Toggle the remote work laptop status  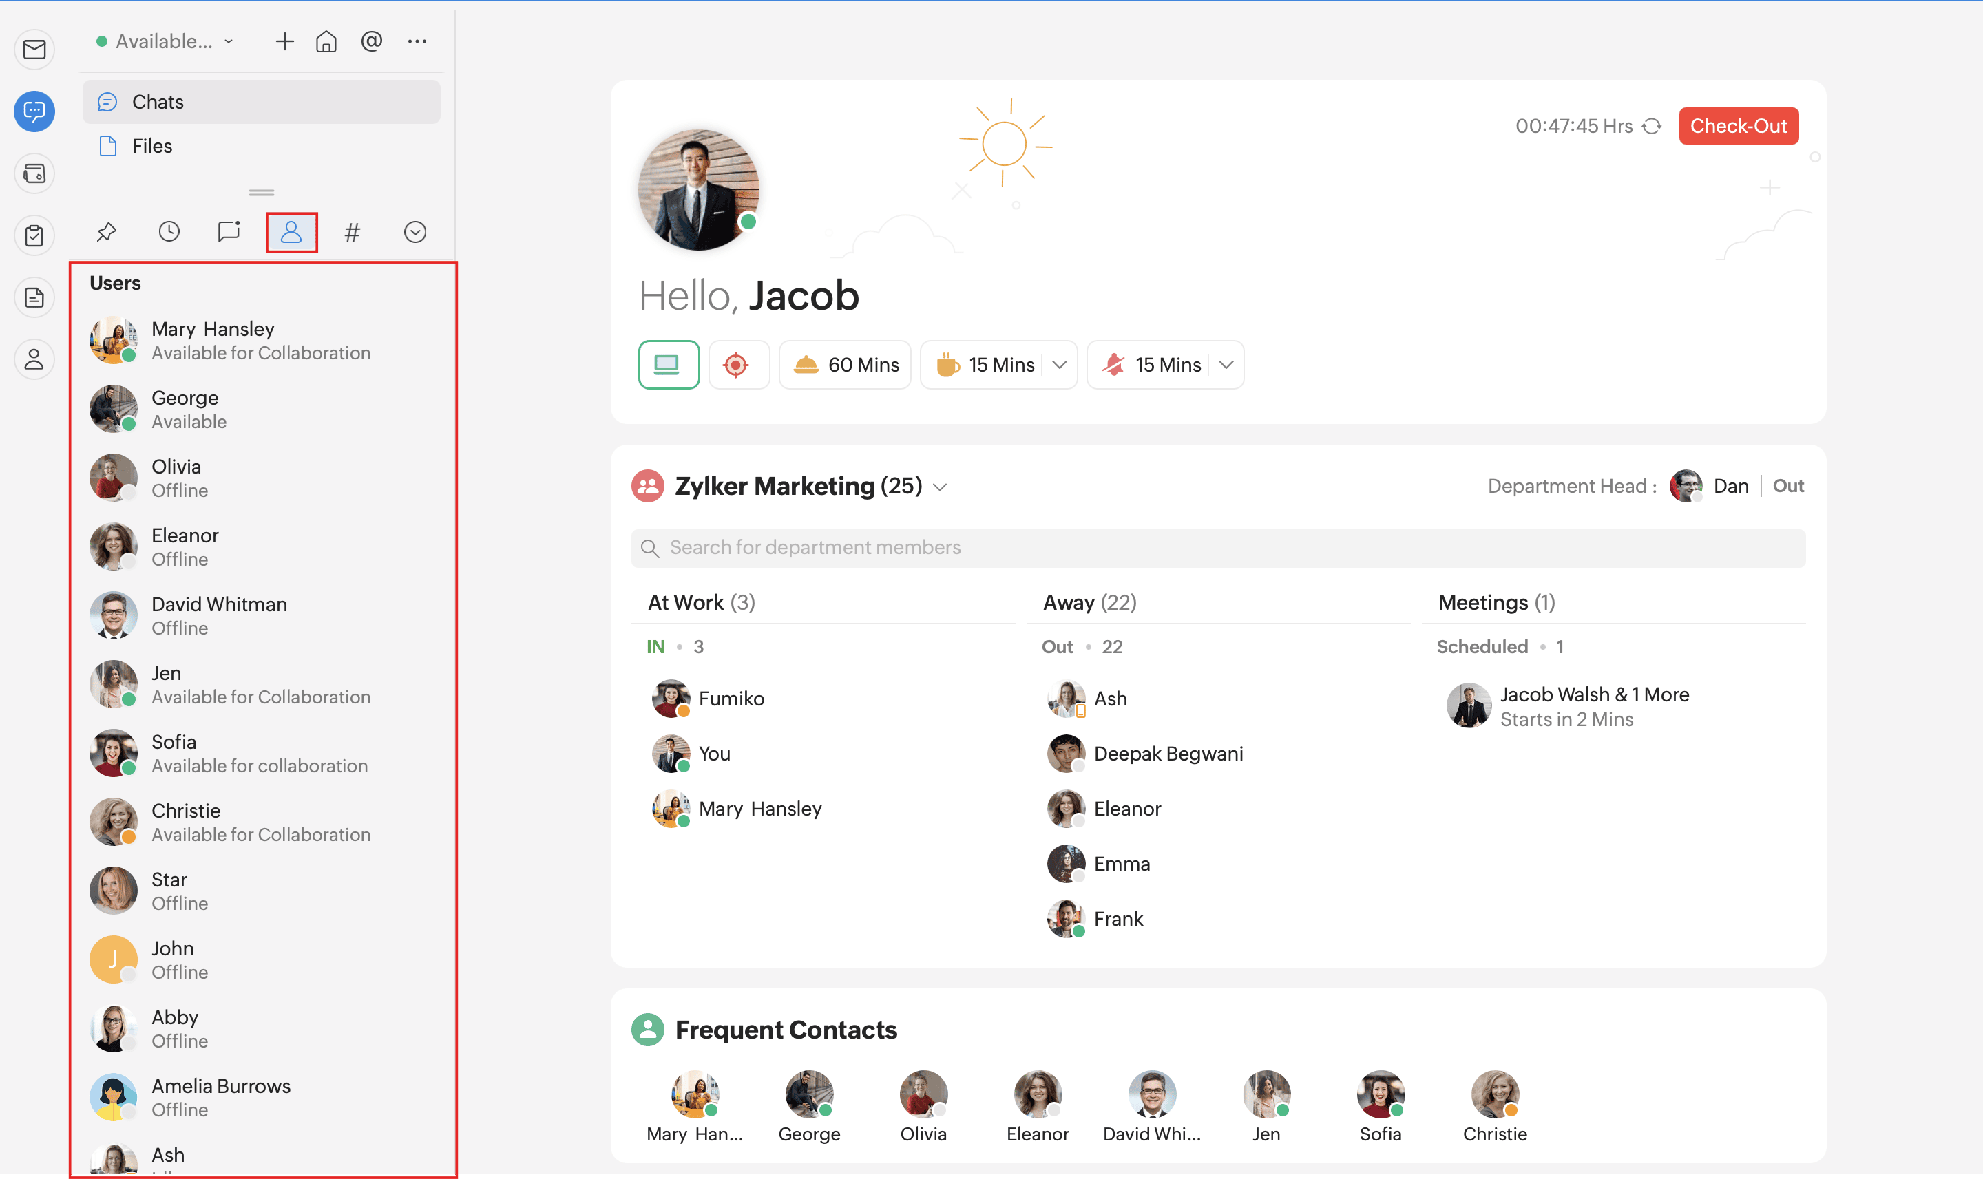coord(668,365)
